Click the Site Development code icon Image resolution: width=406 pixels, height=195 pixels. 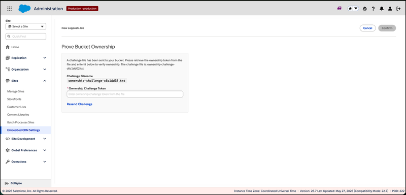pyautogui.click(x=8, y=139)
